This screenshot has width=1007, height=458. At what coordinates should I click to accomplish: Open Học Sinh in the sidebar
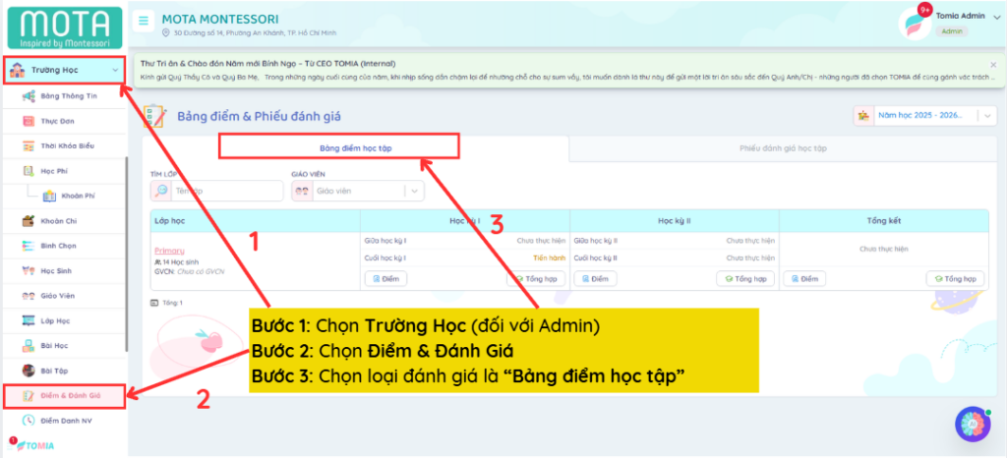click(x=59, y=270)
